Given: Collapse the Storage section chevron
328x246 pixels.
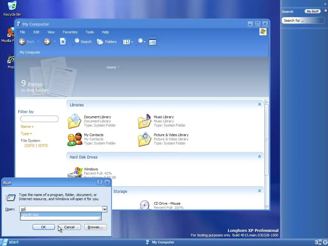Looking at the screenshot, I should 259,191.
